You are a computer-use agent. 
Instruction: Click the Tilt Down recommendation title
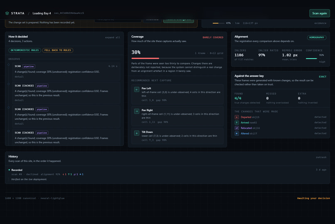pyautogui.click(x=147, y=132)
